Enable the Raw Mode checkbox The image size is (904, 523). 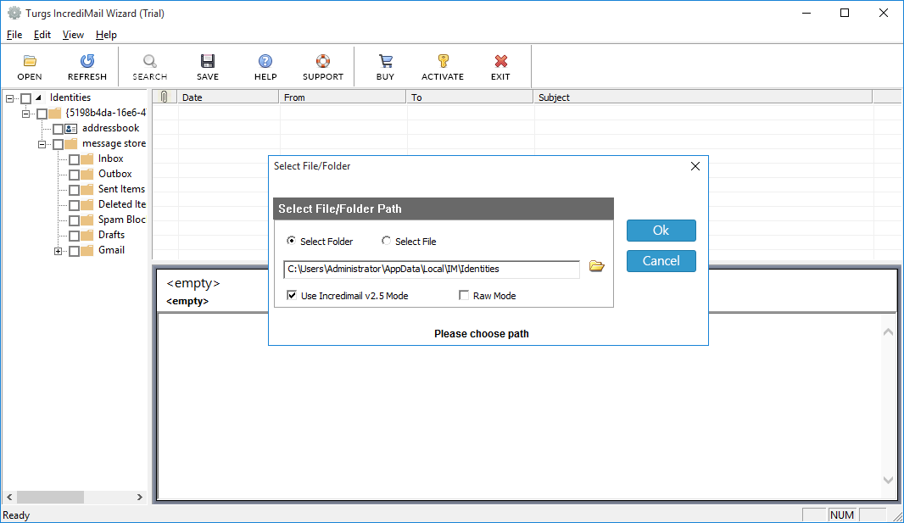(x=464, y=296)
